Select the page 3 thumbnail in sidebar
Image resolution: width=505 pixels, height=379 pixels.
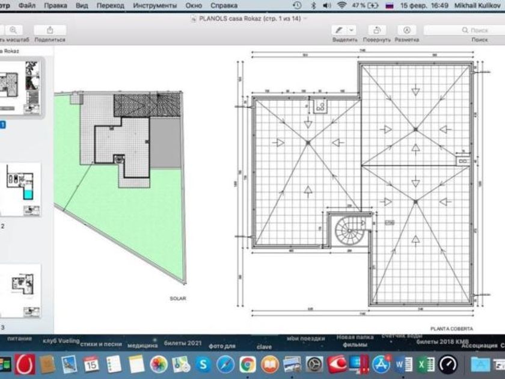point(20,291)
